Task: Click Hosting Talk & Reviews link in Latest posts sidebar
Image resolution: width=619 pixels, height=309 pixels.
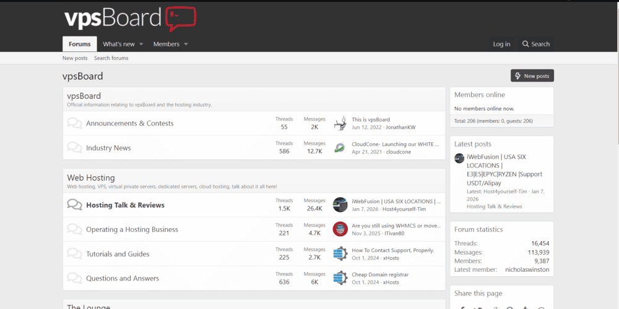Action: point(494,206)
